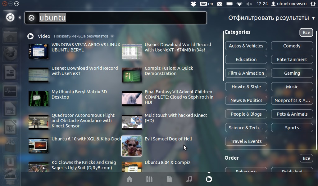Sort results by Published

(292, 170)
